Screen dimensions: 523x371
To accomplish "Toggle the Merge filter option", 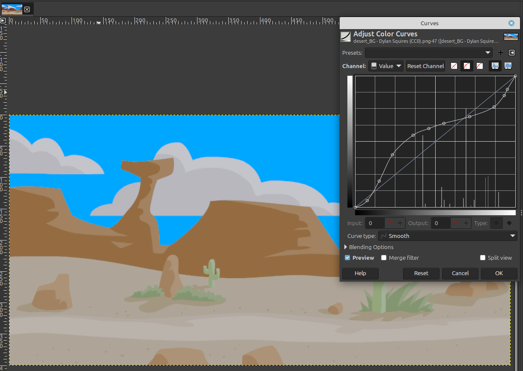I will [383, 258].
